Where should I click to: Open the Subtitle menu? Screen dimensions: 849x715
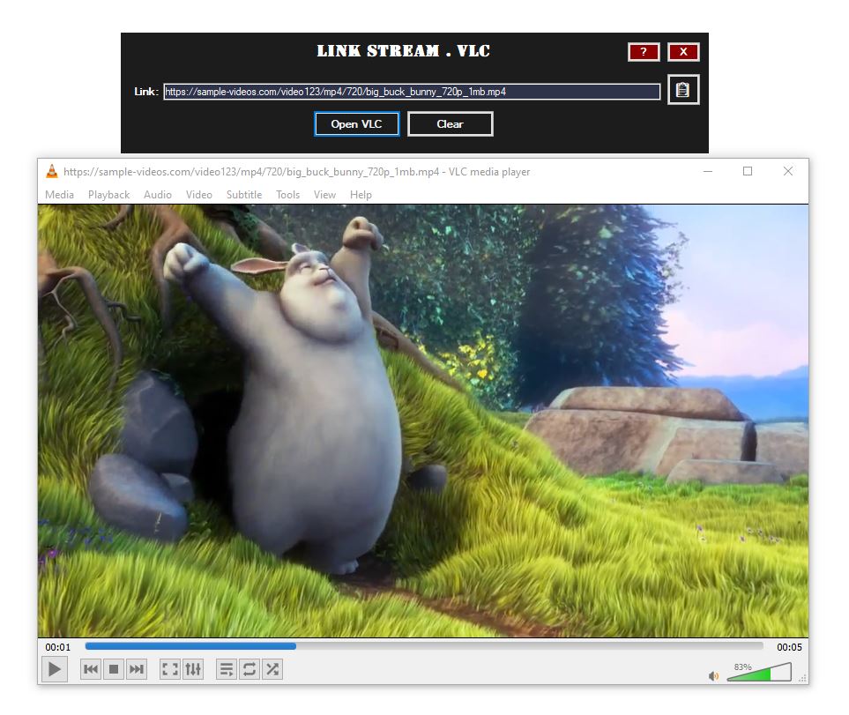point(244,194)
